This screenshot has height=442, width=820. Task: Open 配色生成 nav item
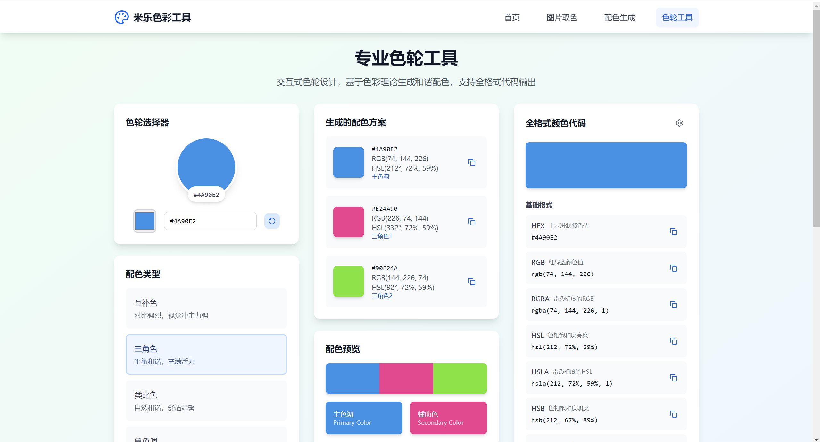pyautogui.click(x=619, y=18)
